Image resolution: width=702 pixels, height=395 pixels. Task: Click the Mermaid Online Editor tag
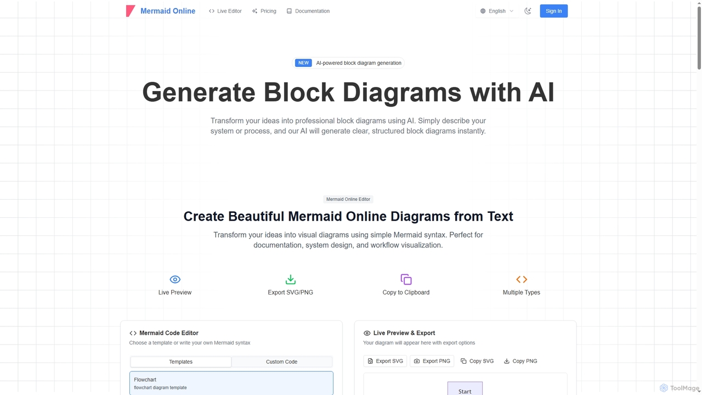pyautogui.click(x=348, y=199)
